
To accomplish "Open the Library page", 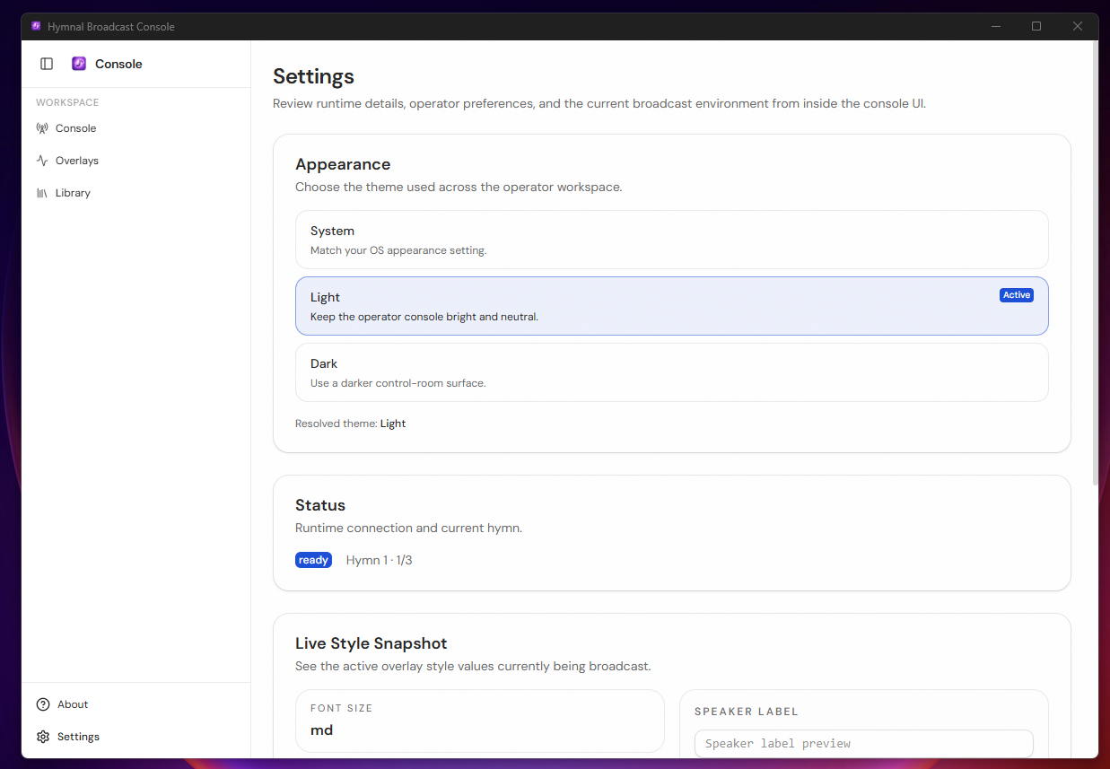I will pos(136,193).
